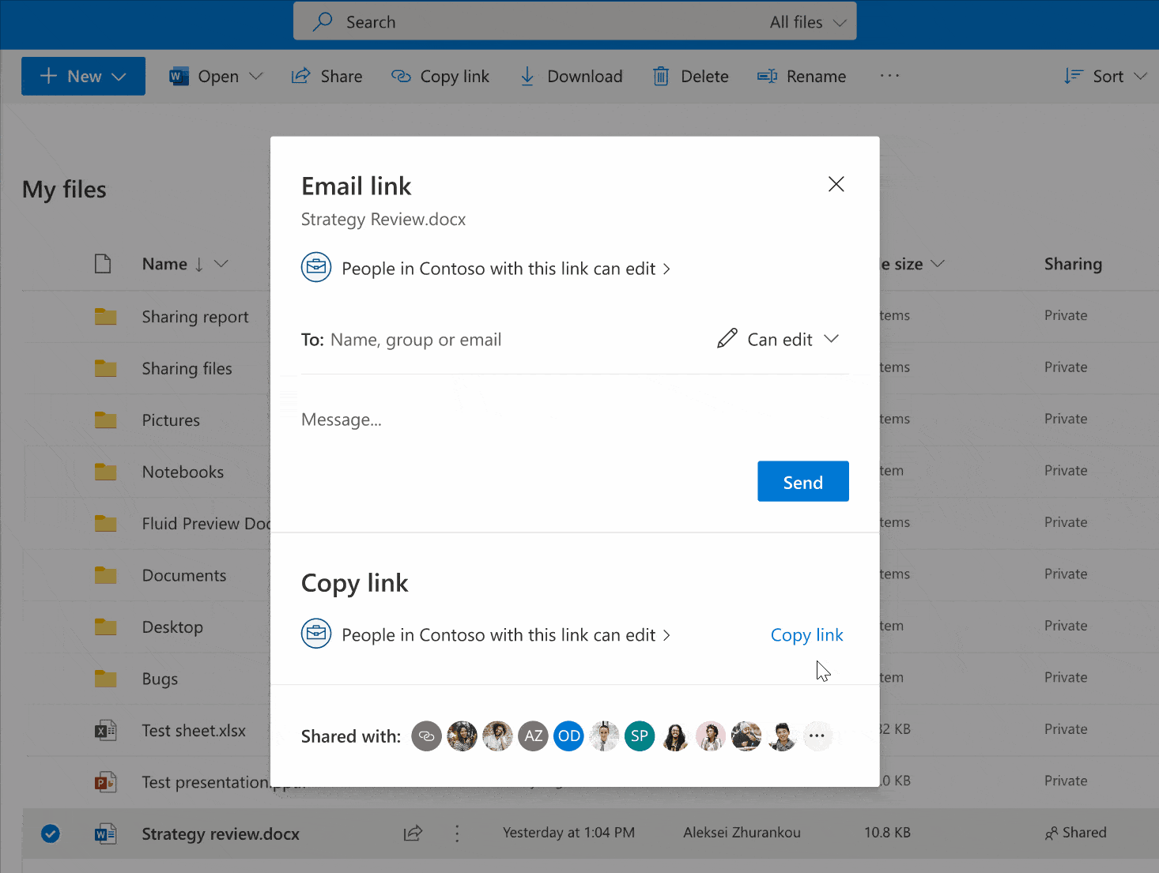Uncheck the Strategy review.docx selection checkbox
1159x873 pixels.
[50, 833]
